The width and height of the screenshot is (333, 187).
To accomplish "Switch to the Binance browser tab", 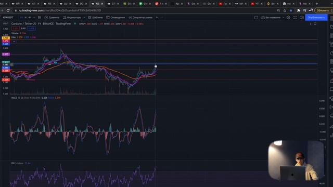I will pos(273,4).
